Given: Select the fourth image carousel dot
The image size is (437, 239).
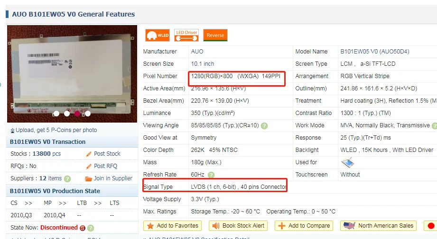Looking at the screenshot, I should 88,114.
